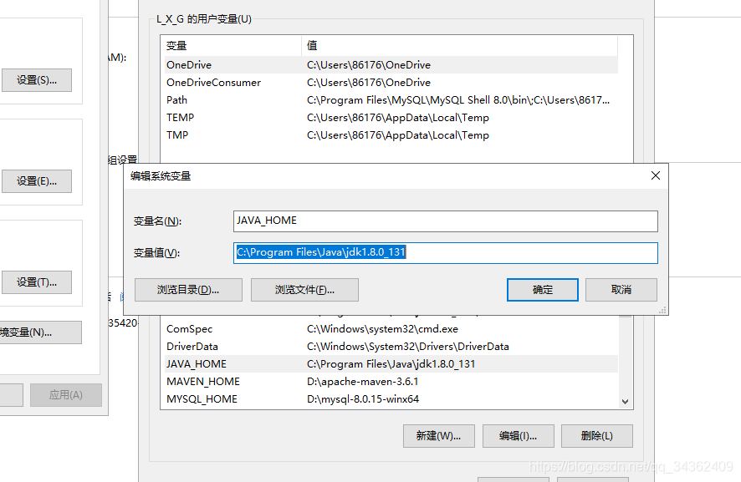Click the 确定 button to confirm
Image resolution: width=741 pixels, height=482 pixels.
point(542,290)
